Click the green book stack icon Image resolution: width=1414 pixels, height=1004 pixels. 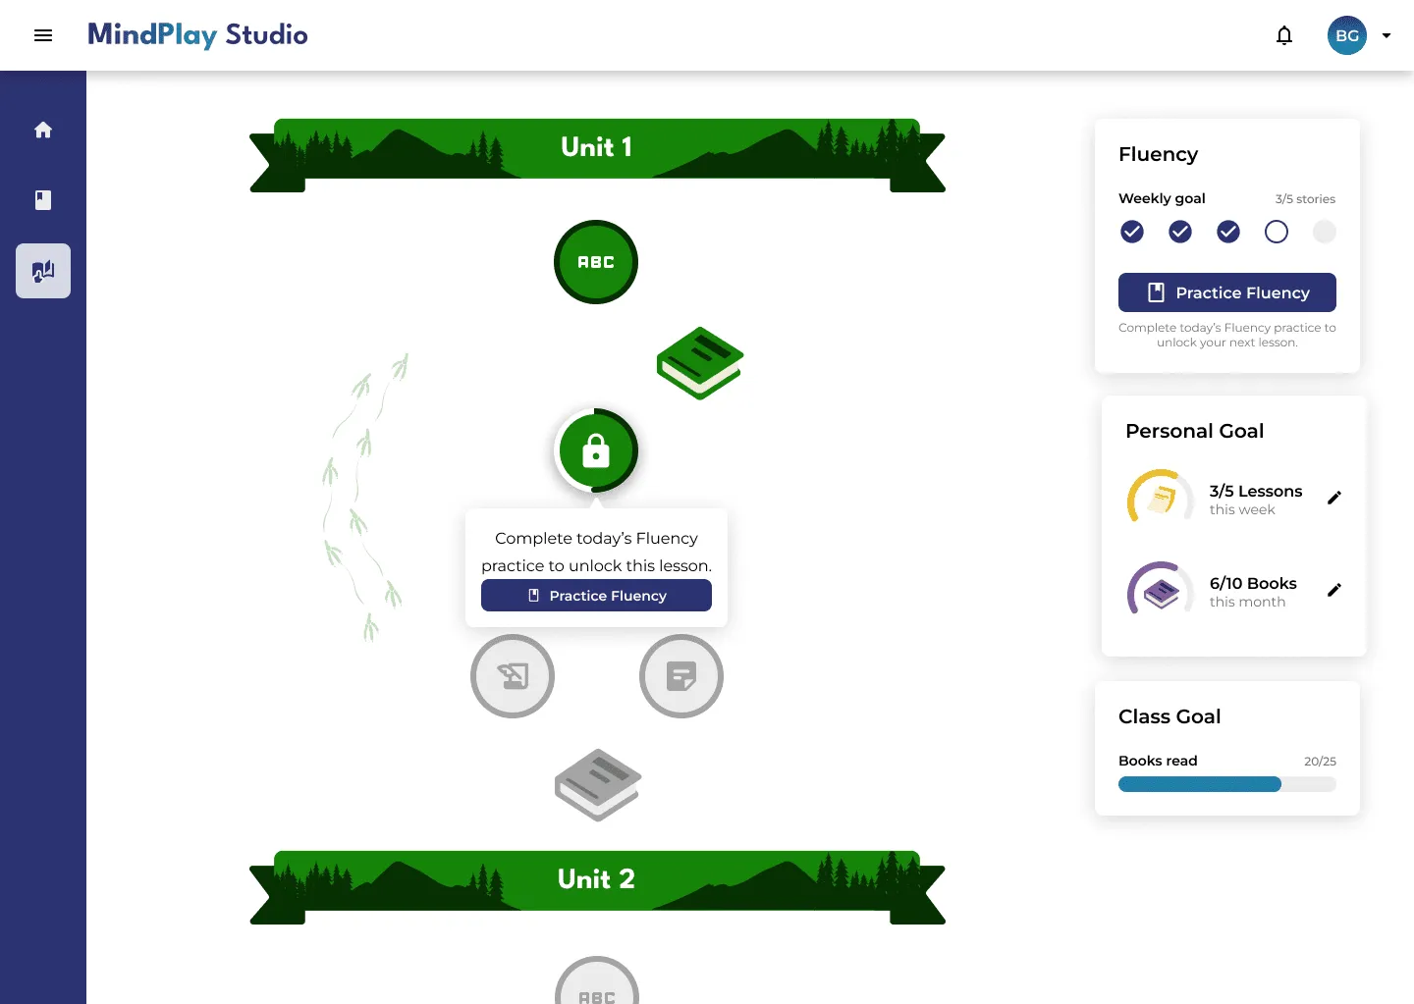pyautogui.click(x=699, y=363)
